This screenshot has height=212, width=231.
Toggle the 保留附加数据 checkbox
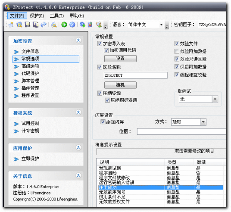177,67
